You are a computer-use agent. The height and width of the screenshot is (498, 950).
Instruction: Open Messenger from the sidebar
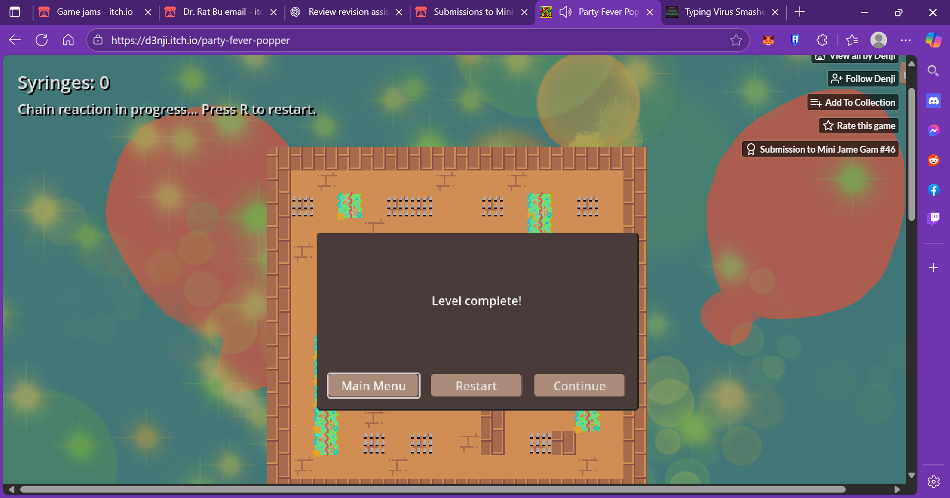pyautogui.click(x=933, y=130)
